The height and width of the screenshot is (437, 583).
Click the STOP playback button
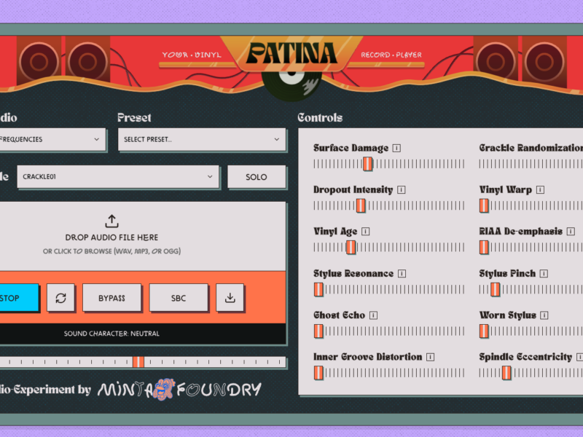[19, 298]
